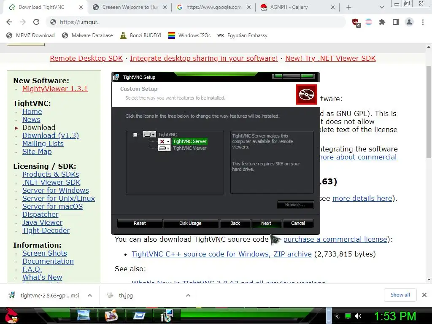Open the MightyViewer 1.3.1 link
Viewport: 432px width, 324px height.
tap(55, 89)
